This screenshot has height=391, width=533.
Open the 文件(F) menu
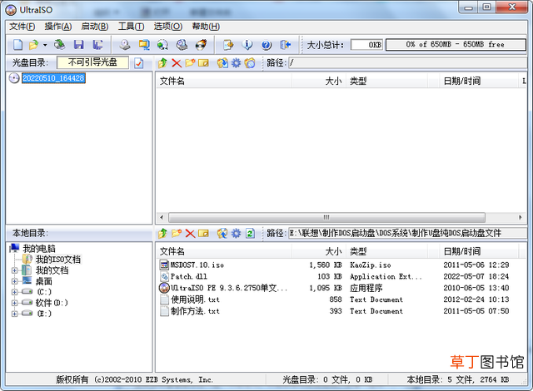pos(22,27)
